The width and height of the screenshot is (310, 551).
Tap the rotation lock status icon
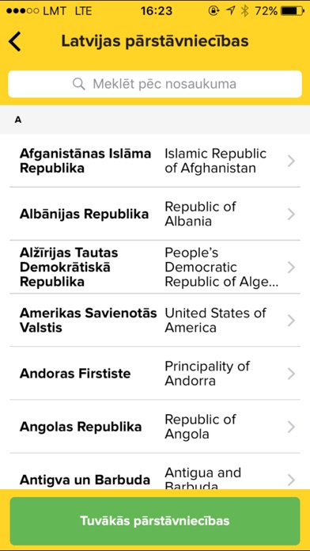tap(214, 11)
